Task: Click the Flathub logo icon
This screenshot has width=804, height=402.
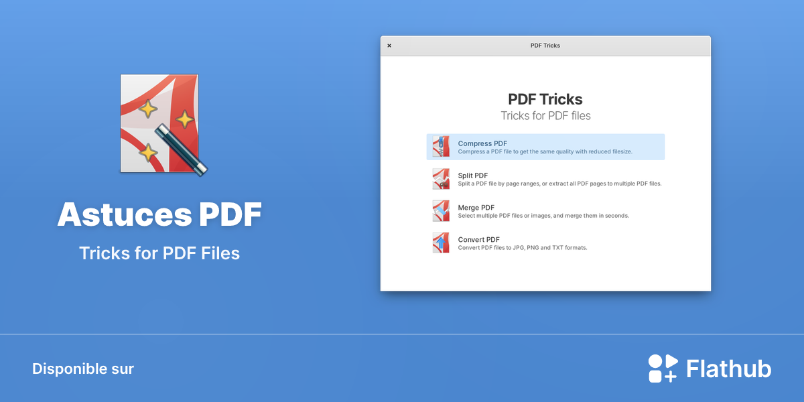Action: 663,368
